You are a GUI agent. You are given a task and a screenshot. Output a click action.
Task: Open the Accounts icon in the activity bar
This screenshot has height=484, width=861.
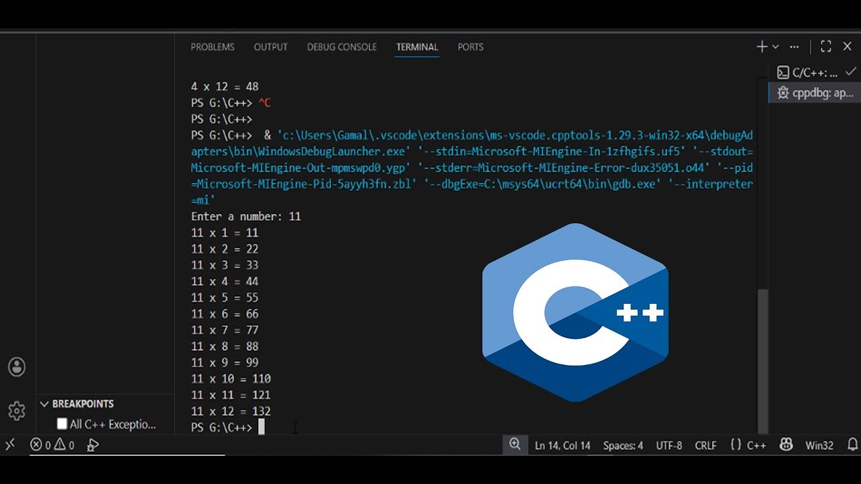coord(17,366)
